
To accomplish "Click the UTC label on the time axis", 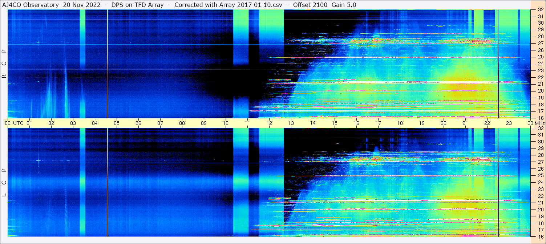I will [18, 123].
